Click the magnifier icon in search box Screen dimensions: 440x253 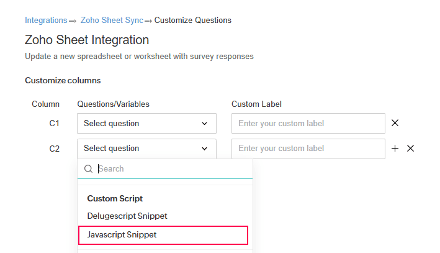88,168
